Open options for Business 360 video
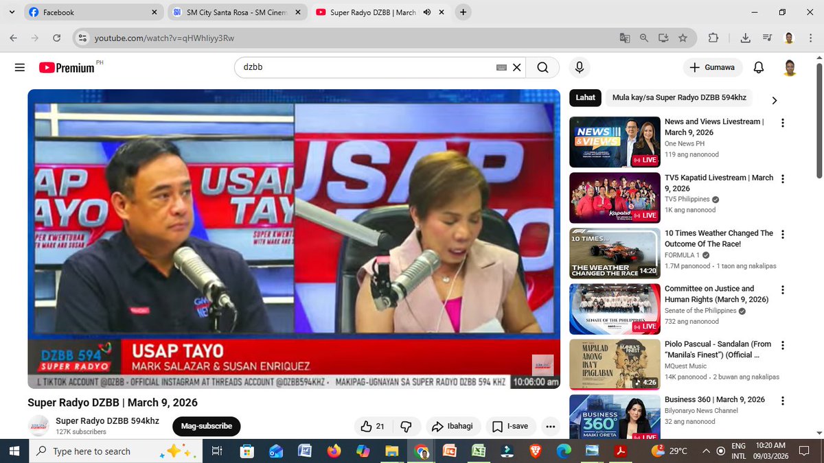The image size is (824, 463). 783,401
